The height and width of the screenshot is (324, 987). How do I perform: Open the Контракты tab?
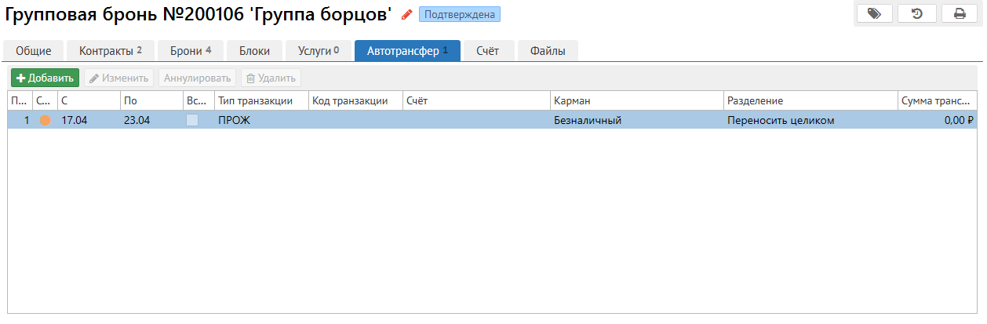click(111, 51)
